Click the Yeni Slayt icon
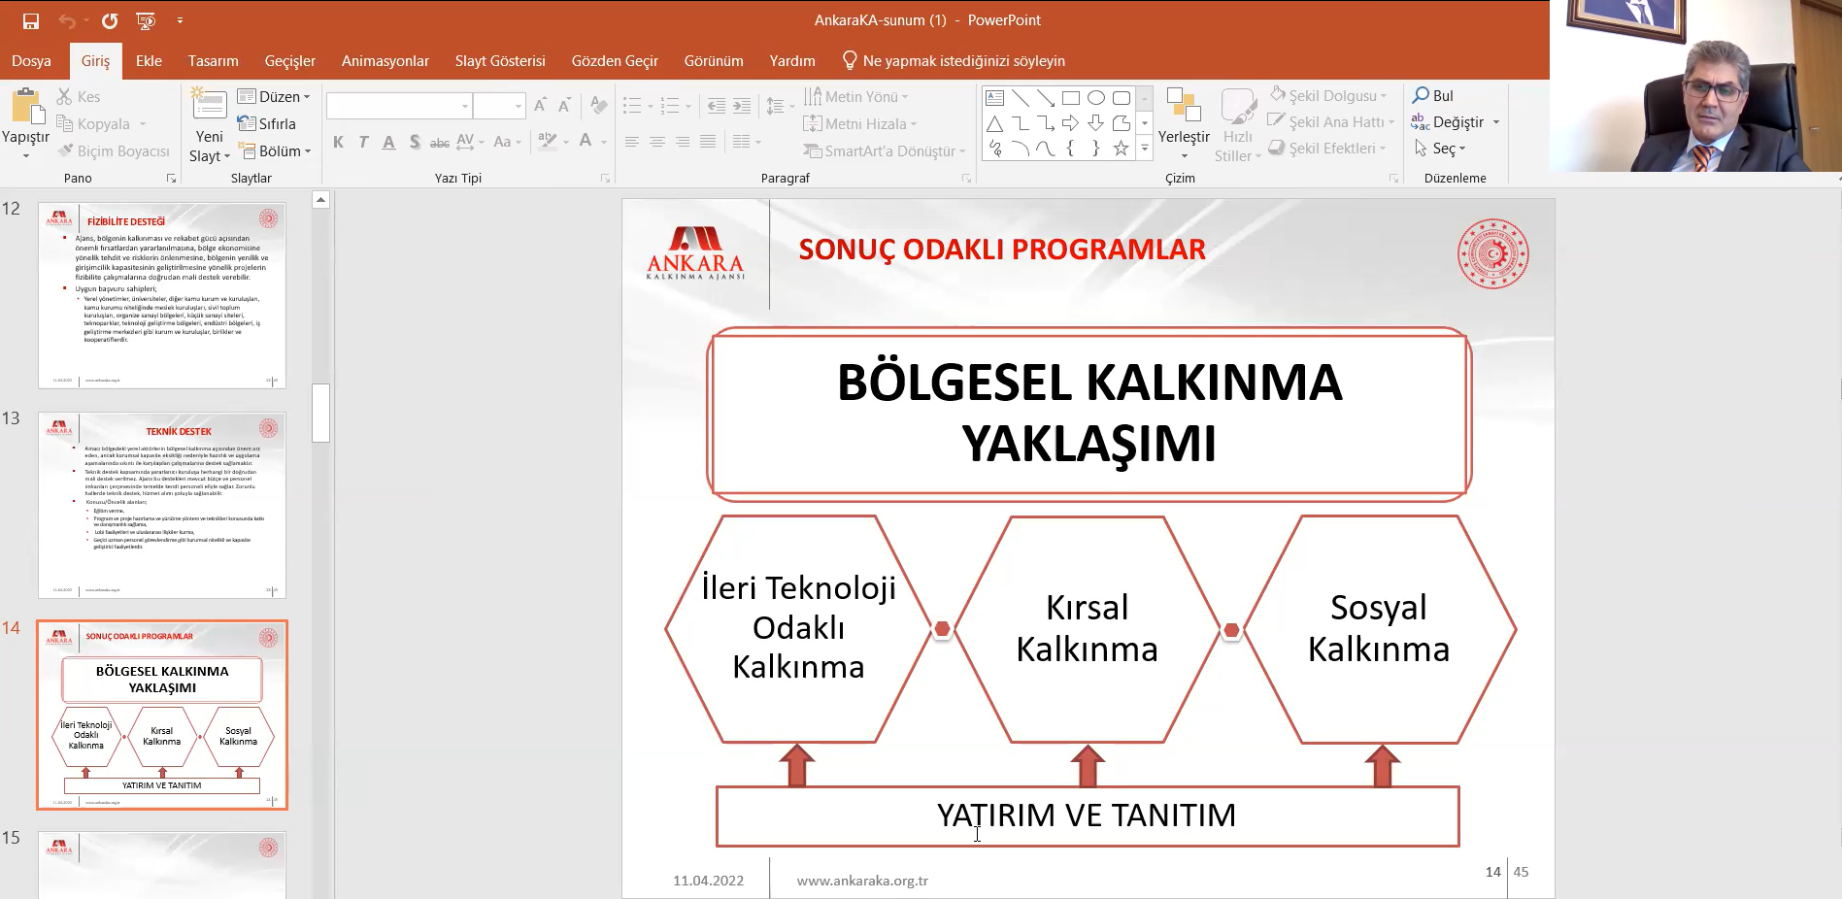1842x899 pixels. tap(209, 105)
